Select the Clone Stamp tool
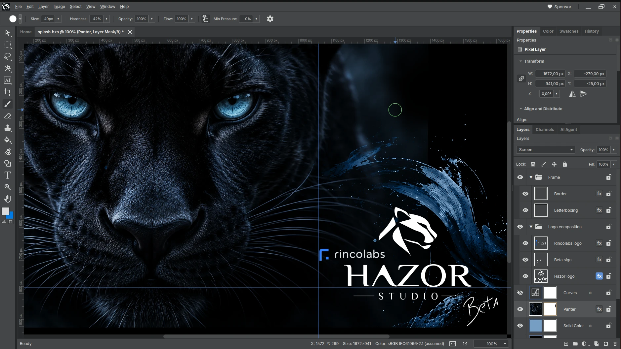Image resolution: width=621 pixels, height=349 pixels. pos(8,128)
